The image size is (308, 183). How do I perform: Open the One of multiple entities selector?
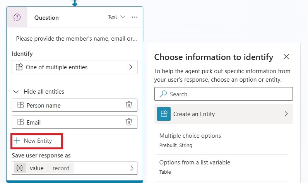coord(75,67)
